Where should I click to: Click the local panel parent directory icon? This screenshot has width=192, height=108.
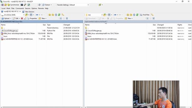point(50,15)
